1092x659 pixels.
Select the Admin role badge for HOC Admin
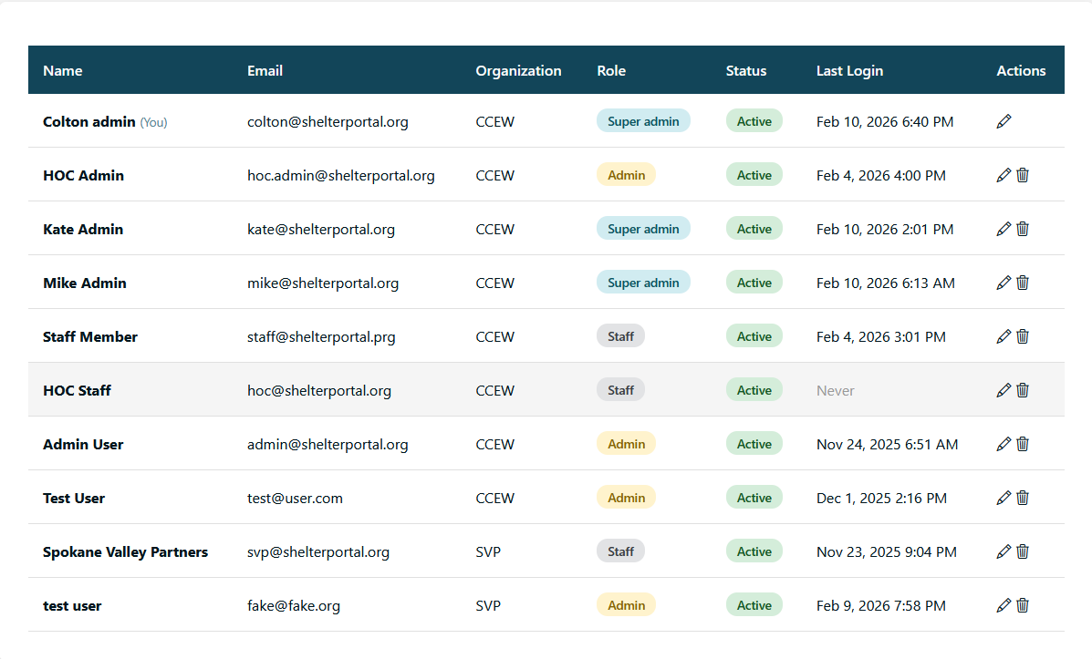pyautogui.click(x=626, y=174)
